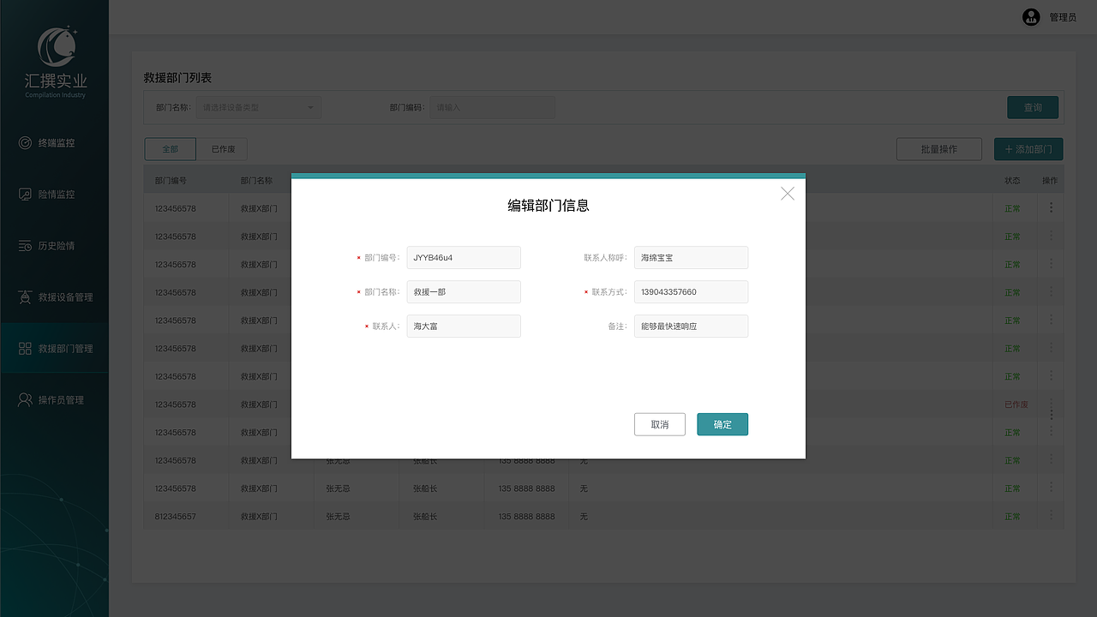Image resolution: width=1097 pixels, height=617 pixels.
Task: Open the 批量操作 batch actions
Action: (939, 148)
